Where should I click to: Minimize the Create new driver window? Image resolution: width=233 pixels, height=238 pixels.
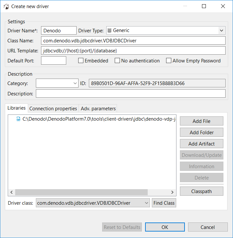coord(185,6)
